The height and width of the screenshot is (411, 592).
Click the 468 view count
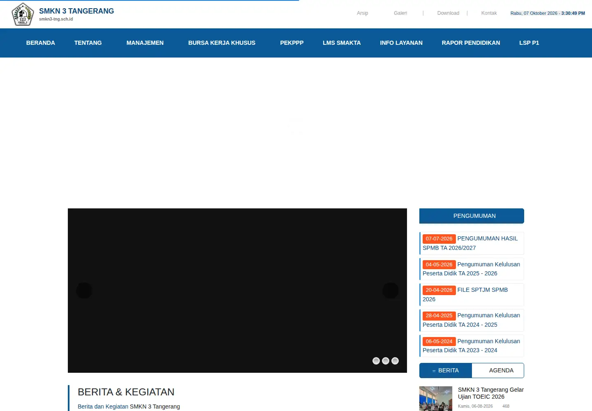(506, 406)
